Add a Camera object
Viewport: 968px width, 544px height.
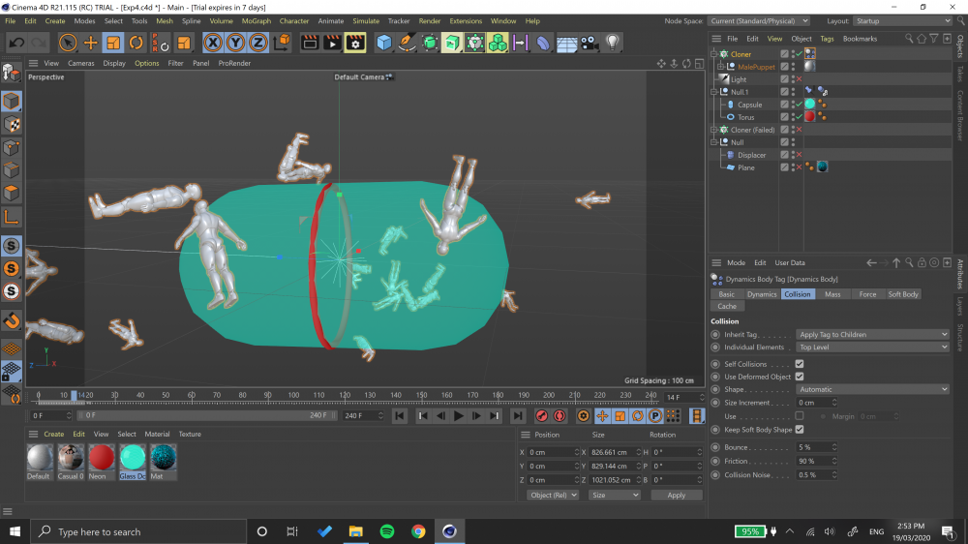point(590,43)
